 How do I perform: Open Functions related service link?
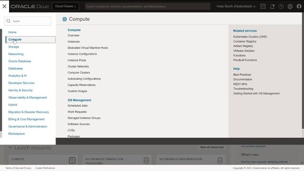point(239,56)
